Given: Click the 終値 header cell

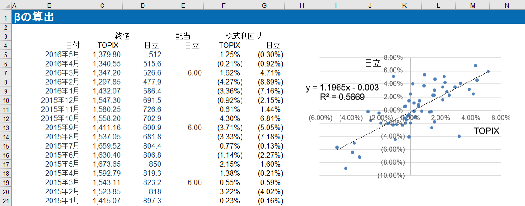Looking at the screenshot, I should click(x=122, y=36).
